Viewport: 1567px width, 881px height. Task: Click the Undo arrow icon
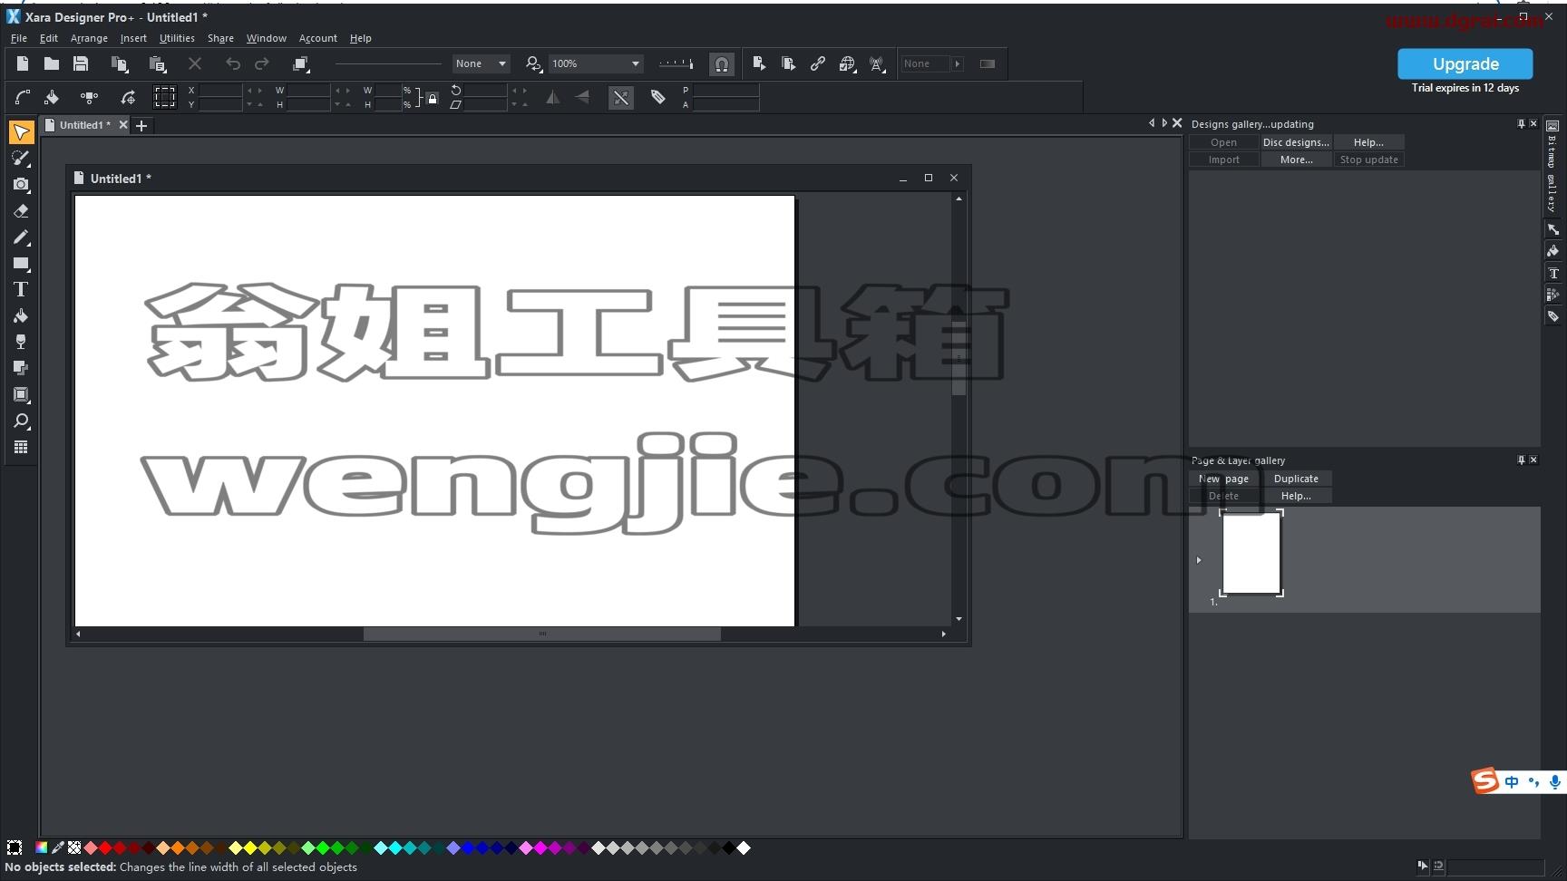tap(233, 63)
